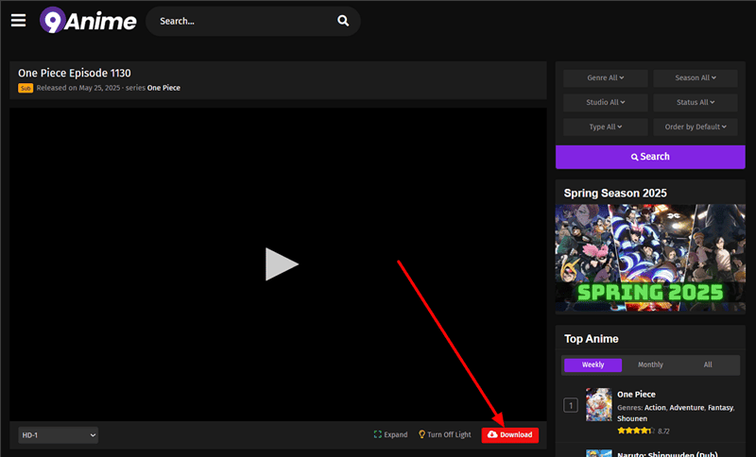756x457 pixels.
Task: Open the Order by Default filter
Action: [x=696, y=127]
